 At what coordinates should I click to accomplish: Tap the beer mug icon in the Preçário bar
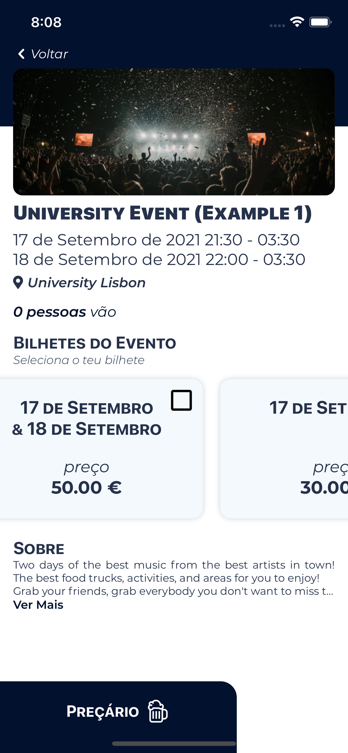point(158,711)
